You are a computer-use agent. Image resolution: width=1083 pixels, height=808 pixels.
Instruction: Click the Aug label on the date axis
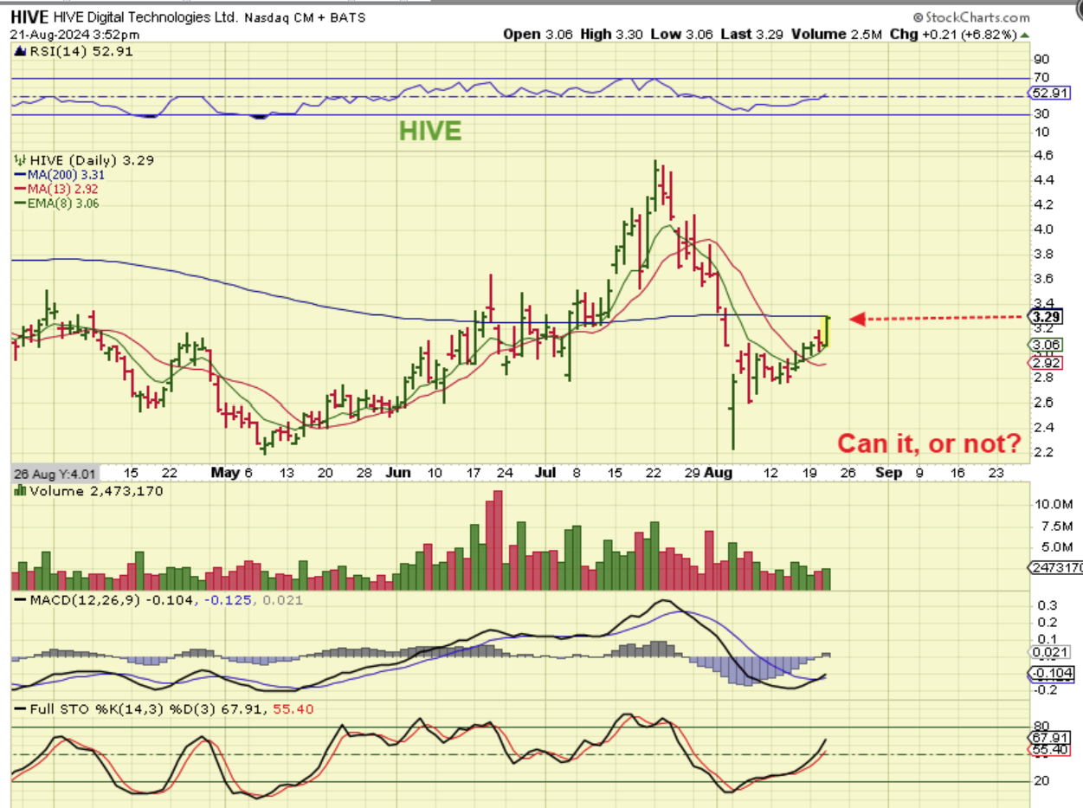point(719,473)
